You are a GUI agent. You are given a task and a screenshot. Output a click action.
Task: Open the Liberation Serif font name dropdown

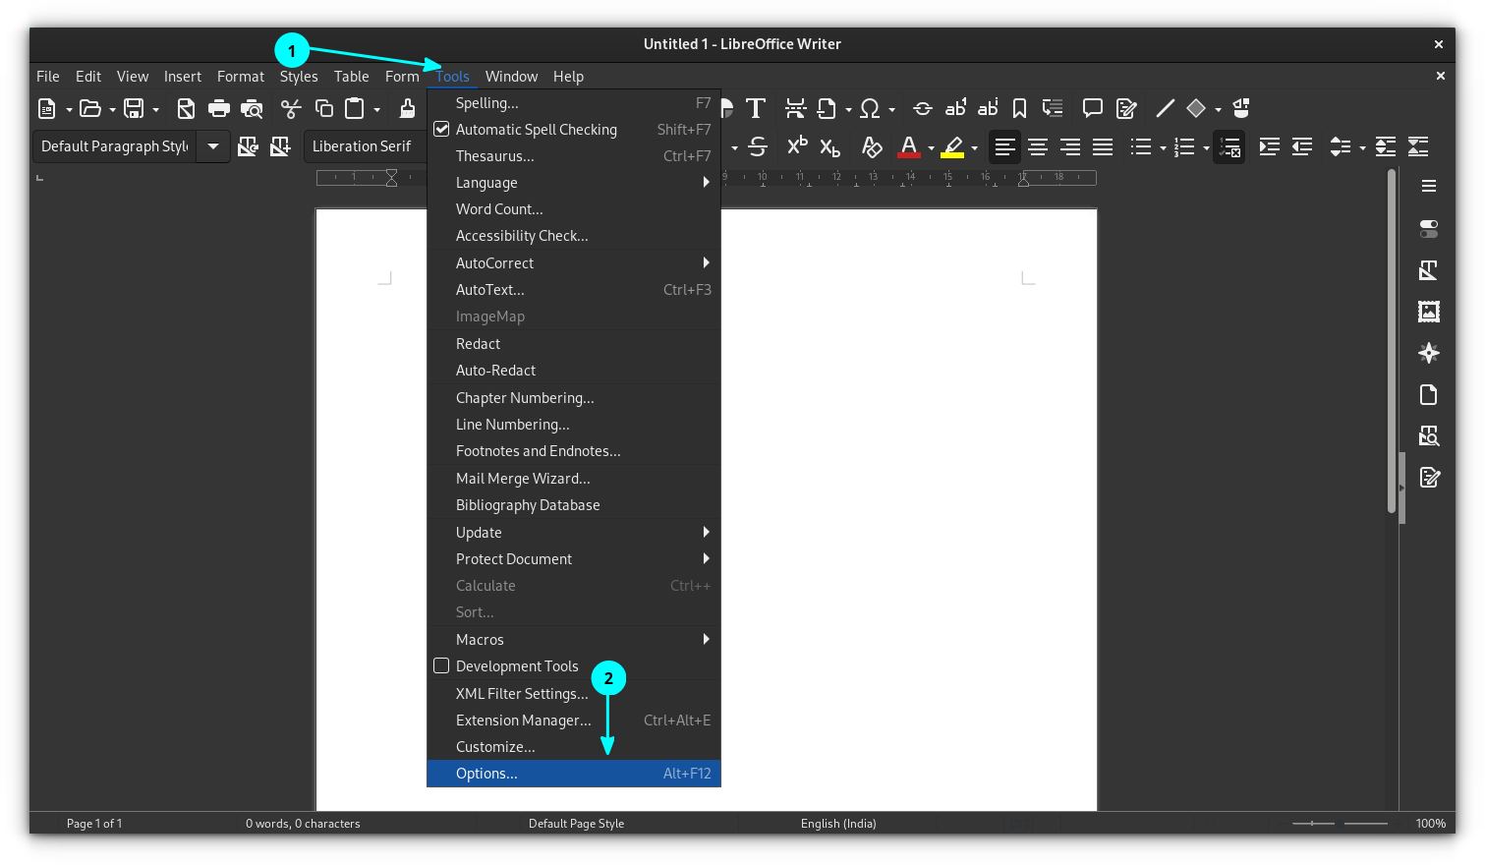[x=364, y=145]
